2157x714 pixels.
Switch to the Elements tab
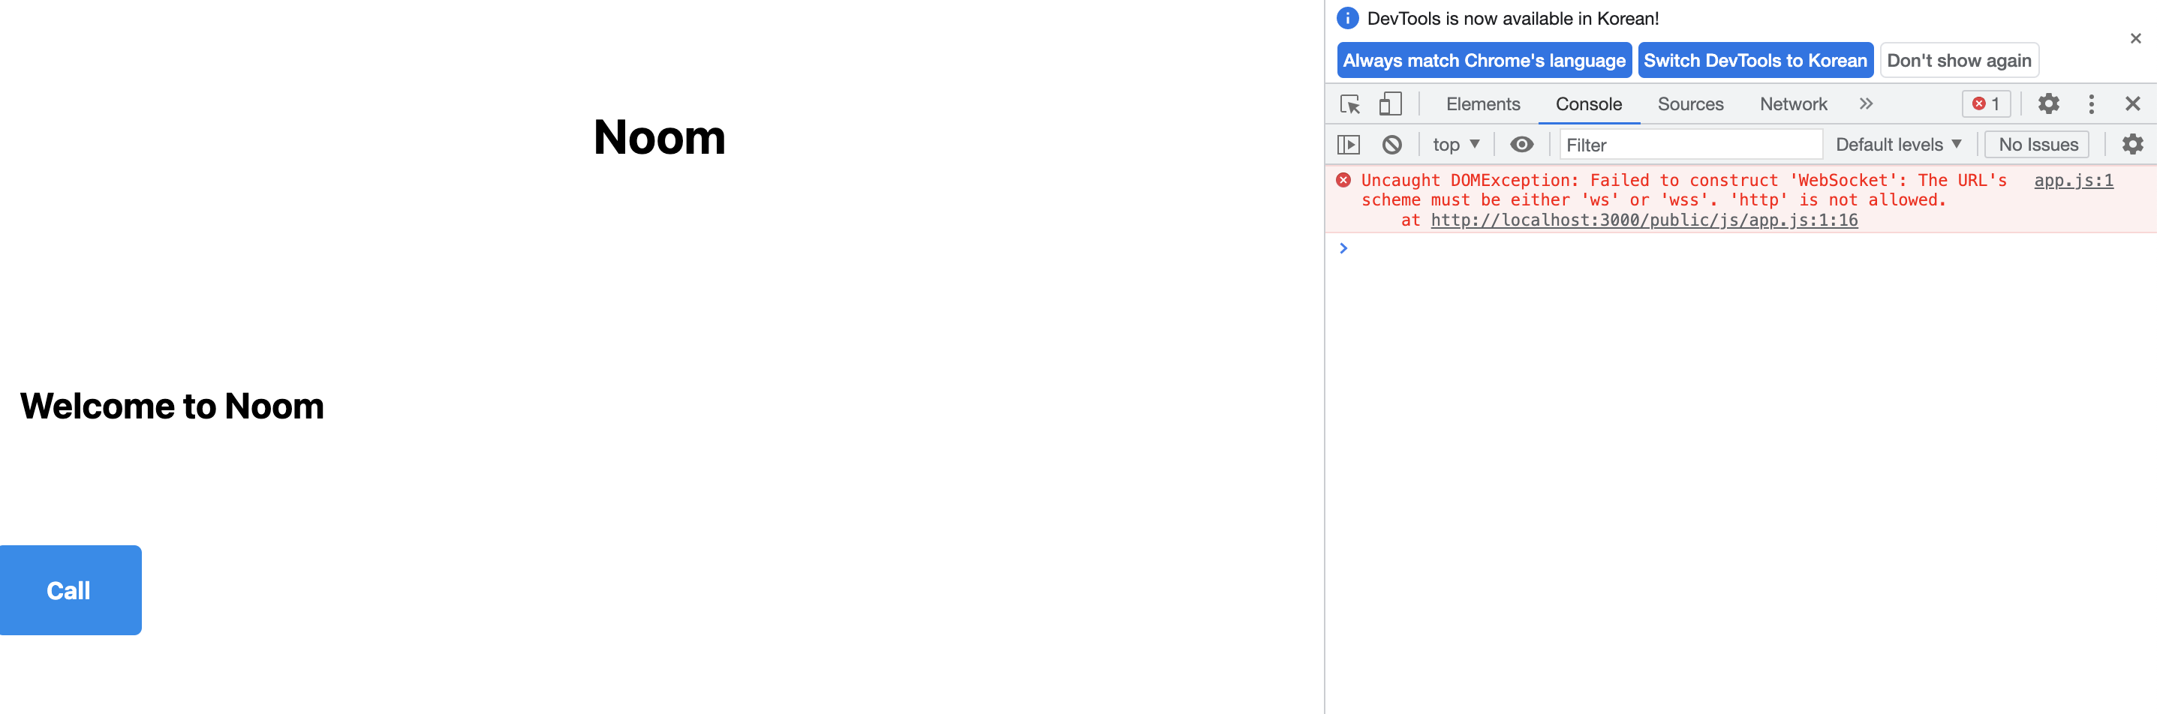pyautogui.click(x=1482, y=103)
